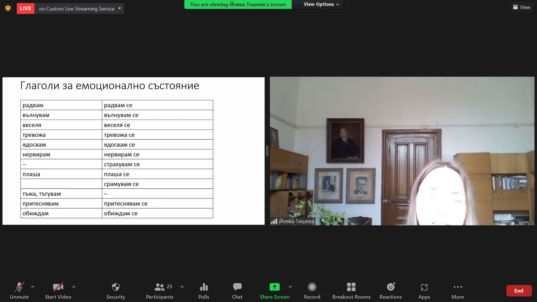Open the Chat panel
The height and width of the screenshot is (302, 537).
[x=237, y=287]
